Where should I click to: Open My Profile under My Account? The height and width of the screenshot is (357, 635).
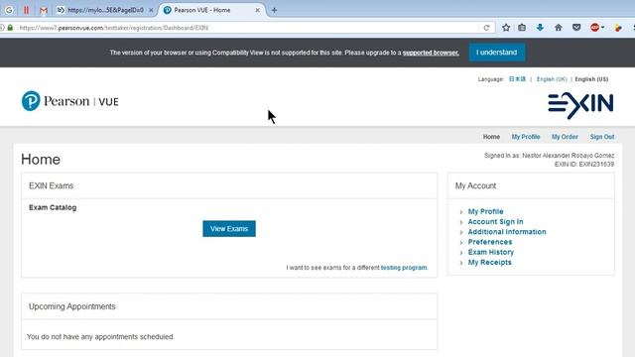pyautogui.click(x=485, y=211)
